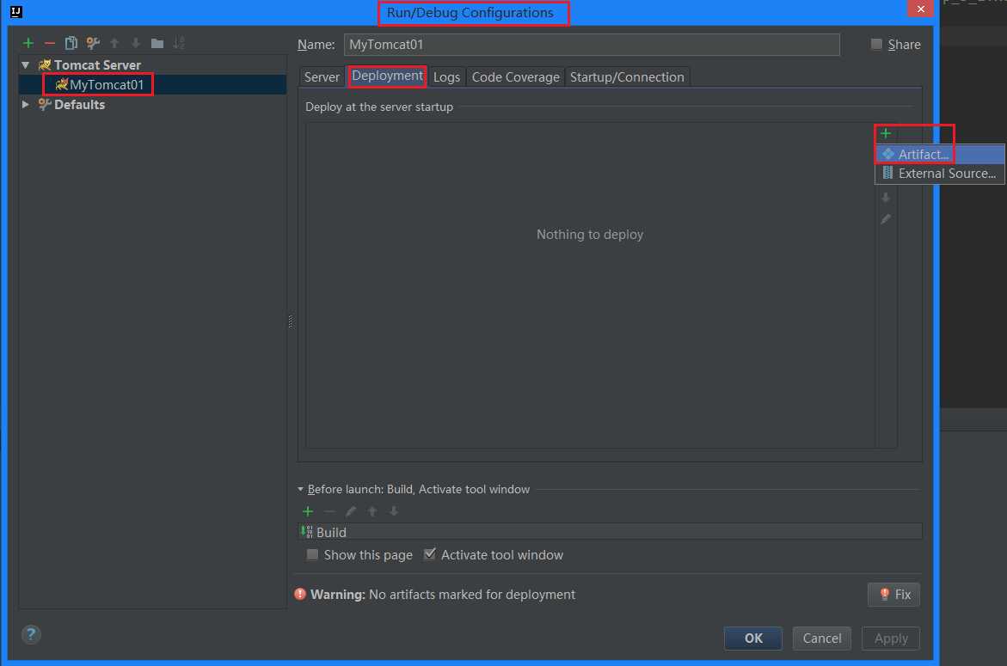The height and width of the screenshot is (666, 1007).
Task: Create new folder icon in left toolbar
Action: (157, 43)
